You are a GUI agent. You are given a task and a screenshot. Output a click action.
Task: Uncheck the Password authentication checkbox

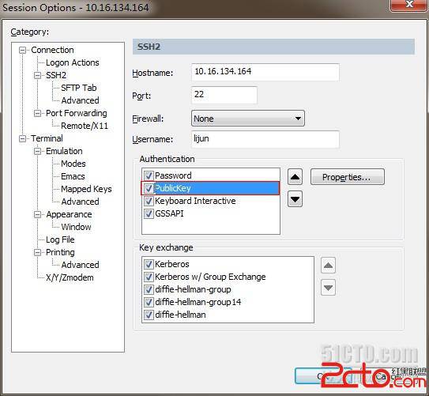point(149,175)
